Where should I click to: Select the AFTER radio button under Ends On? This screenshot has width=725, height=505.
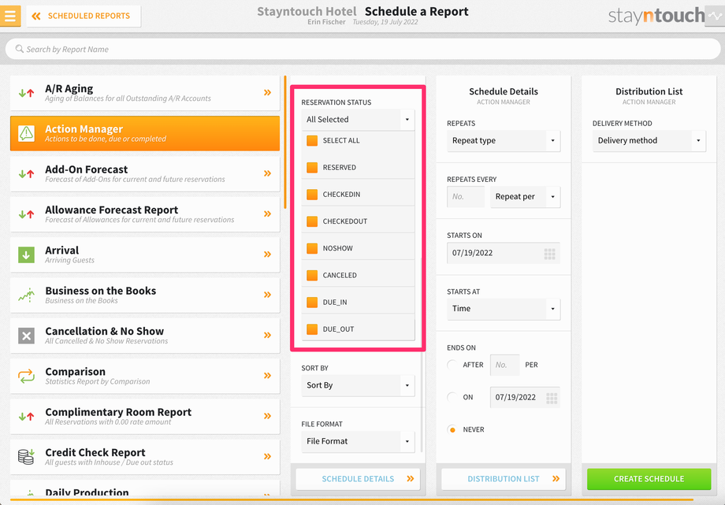(452, 365)
